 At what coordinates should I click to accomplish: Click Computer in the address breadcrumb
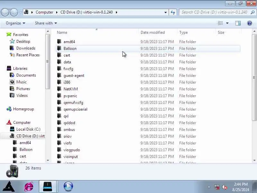[44, 12]
